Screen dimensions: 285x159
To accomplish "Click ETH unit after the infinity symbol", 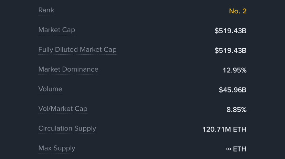I will [240, 149].
